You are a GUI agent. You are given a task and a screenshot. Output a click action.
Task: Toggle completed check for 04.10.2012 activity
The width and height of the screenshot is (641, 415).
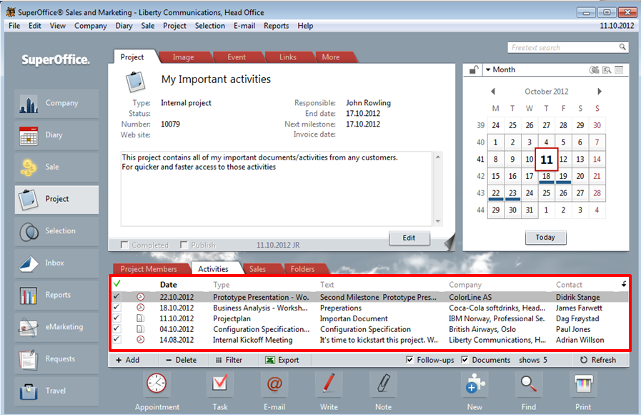(117, 328)
